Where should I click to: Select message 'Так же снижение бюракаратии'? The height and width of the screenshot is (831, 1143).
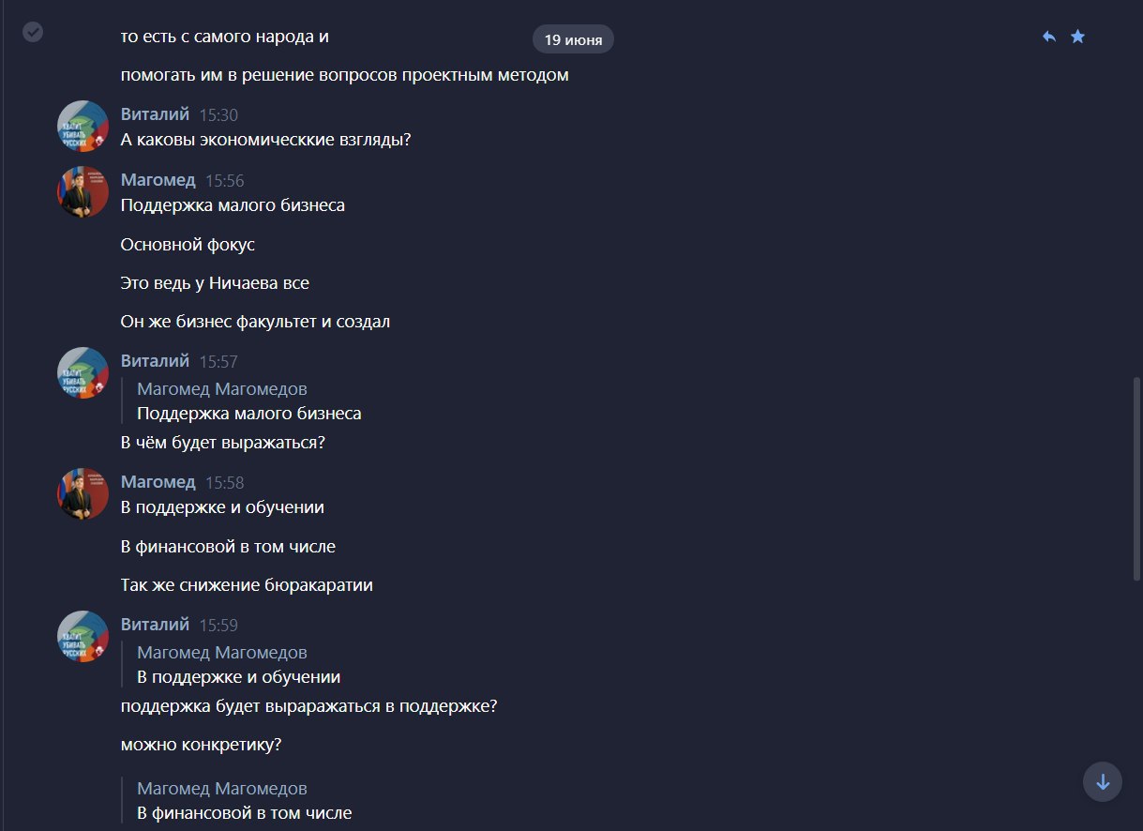(x=247, y=585)
